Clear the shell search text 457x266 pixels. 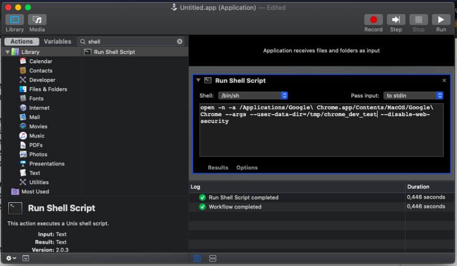180,41
